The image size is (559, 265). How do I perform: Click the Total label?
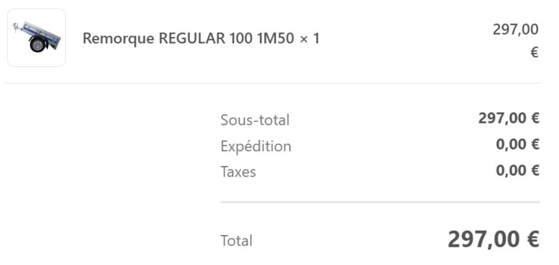coord(236,241)
